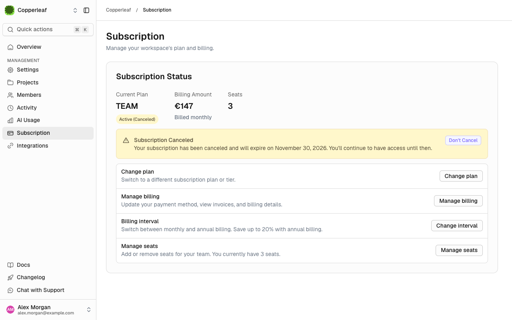Go to AI Usage page
This screenshot has width=512, height=320.
click(48, 120)
